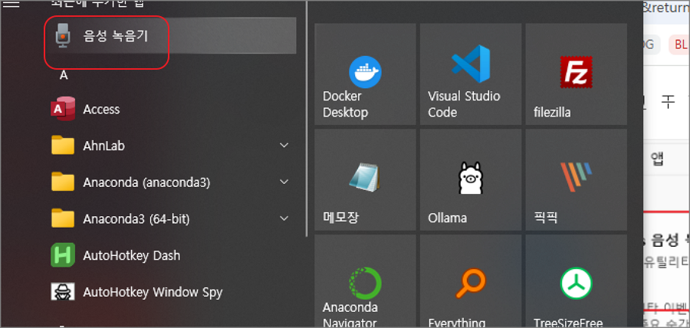Click the AhnLab folder icon
The width and height of the screenshot is (690, 328).
pos(63,145)
